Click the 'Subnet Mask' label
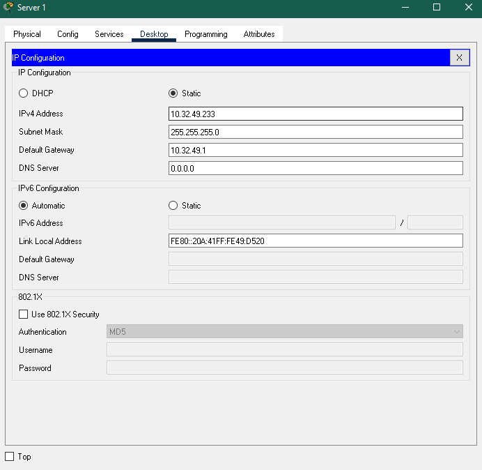This screenshot has height=470, width=482. (x=41, y=132)
